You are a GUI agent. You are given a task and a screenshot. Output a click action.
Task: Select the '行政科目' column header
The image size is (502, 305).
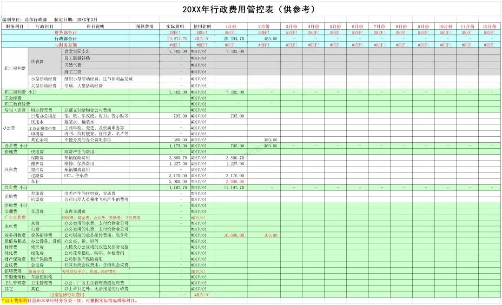[45, 27]
